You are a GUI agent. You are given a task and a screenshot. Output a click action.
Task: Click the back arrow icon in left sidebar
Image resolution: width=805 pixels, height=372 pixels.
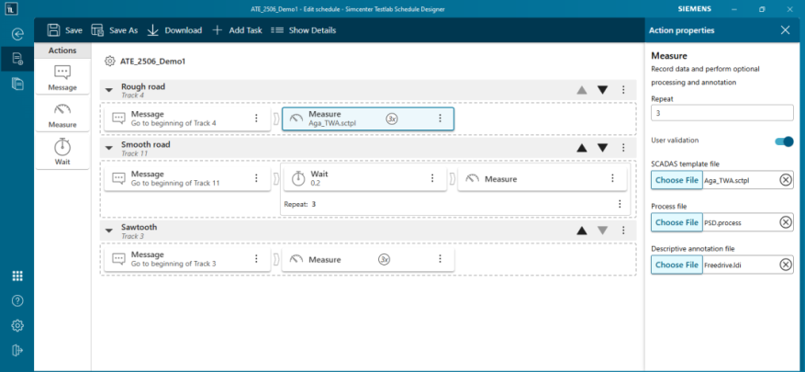tap(17, 34)
